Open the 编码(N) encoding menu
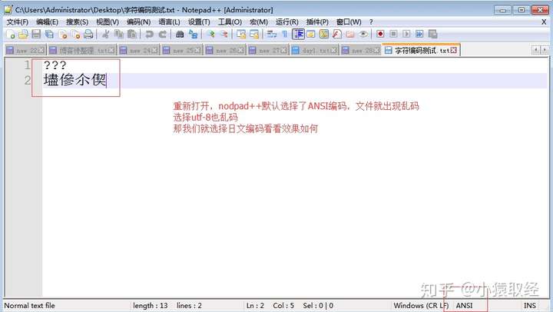Viewport: 553px width, 312px height. 139,22
